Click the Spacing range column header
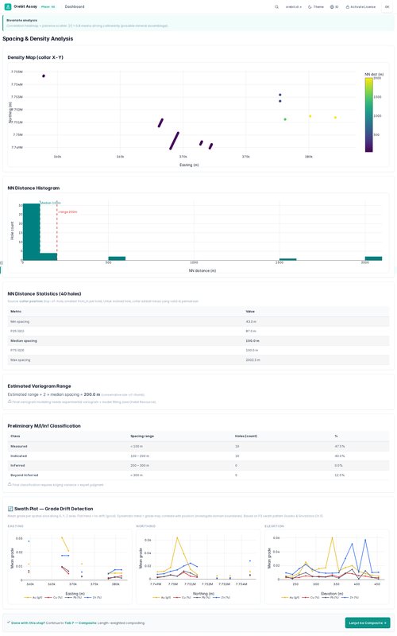The height and width of the screenshot is (636, 397). click(x=142, y=436)
